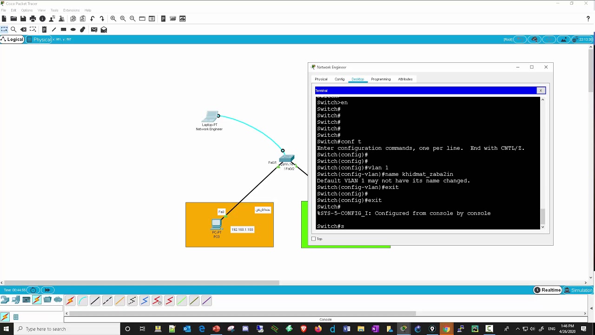The width and height of the screenshot is (595, 335).
Task: Choose the Place Note tool
Action: click(x=44, y=29)
